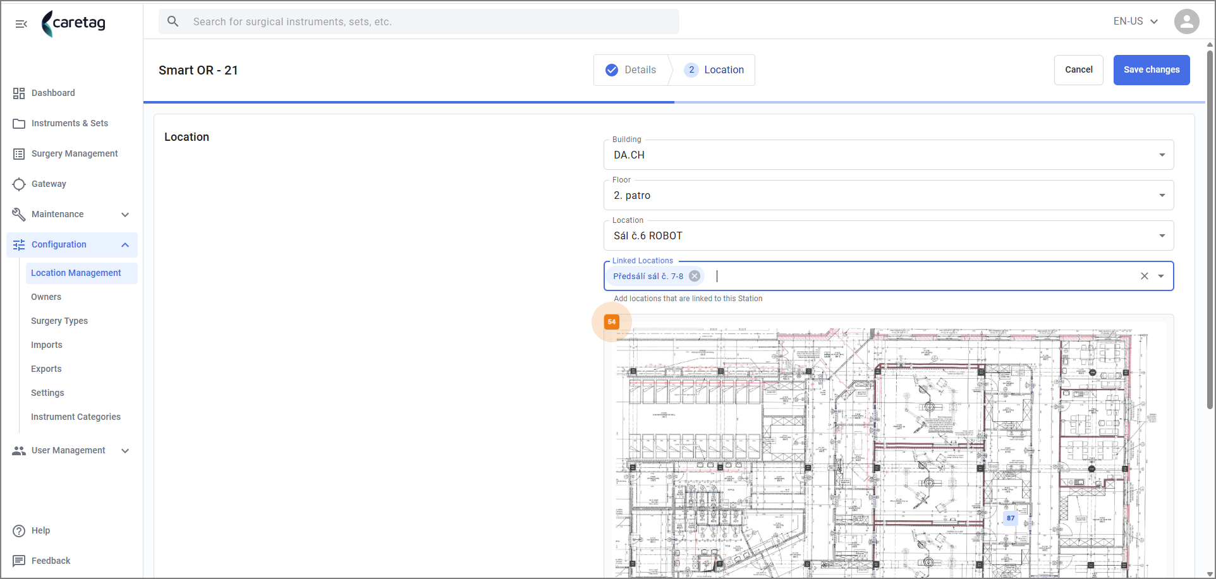Click the Save changes button
Image resolution: width=1216 pixels, height=579 pixels.
click(1152, 70)
